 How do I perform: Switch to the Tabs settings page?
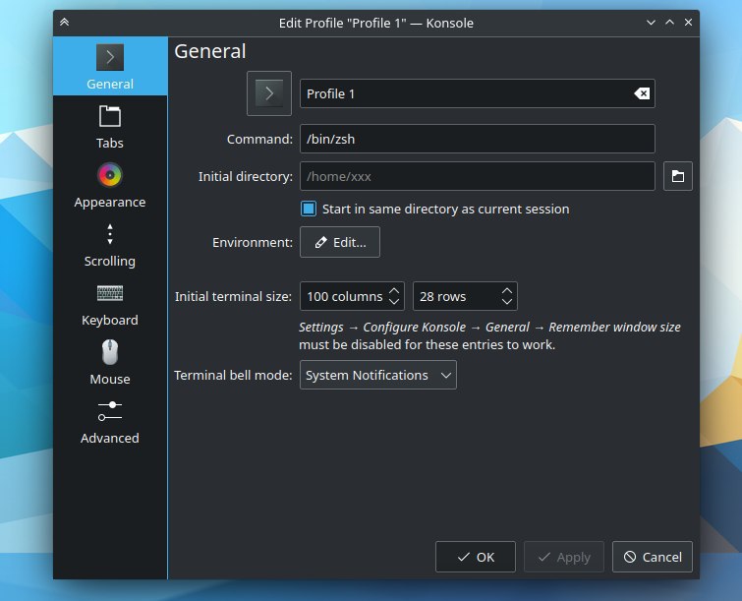(x=110, y=126)
